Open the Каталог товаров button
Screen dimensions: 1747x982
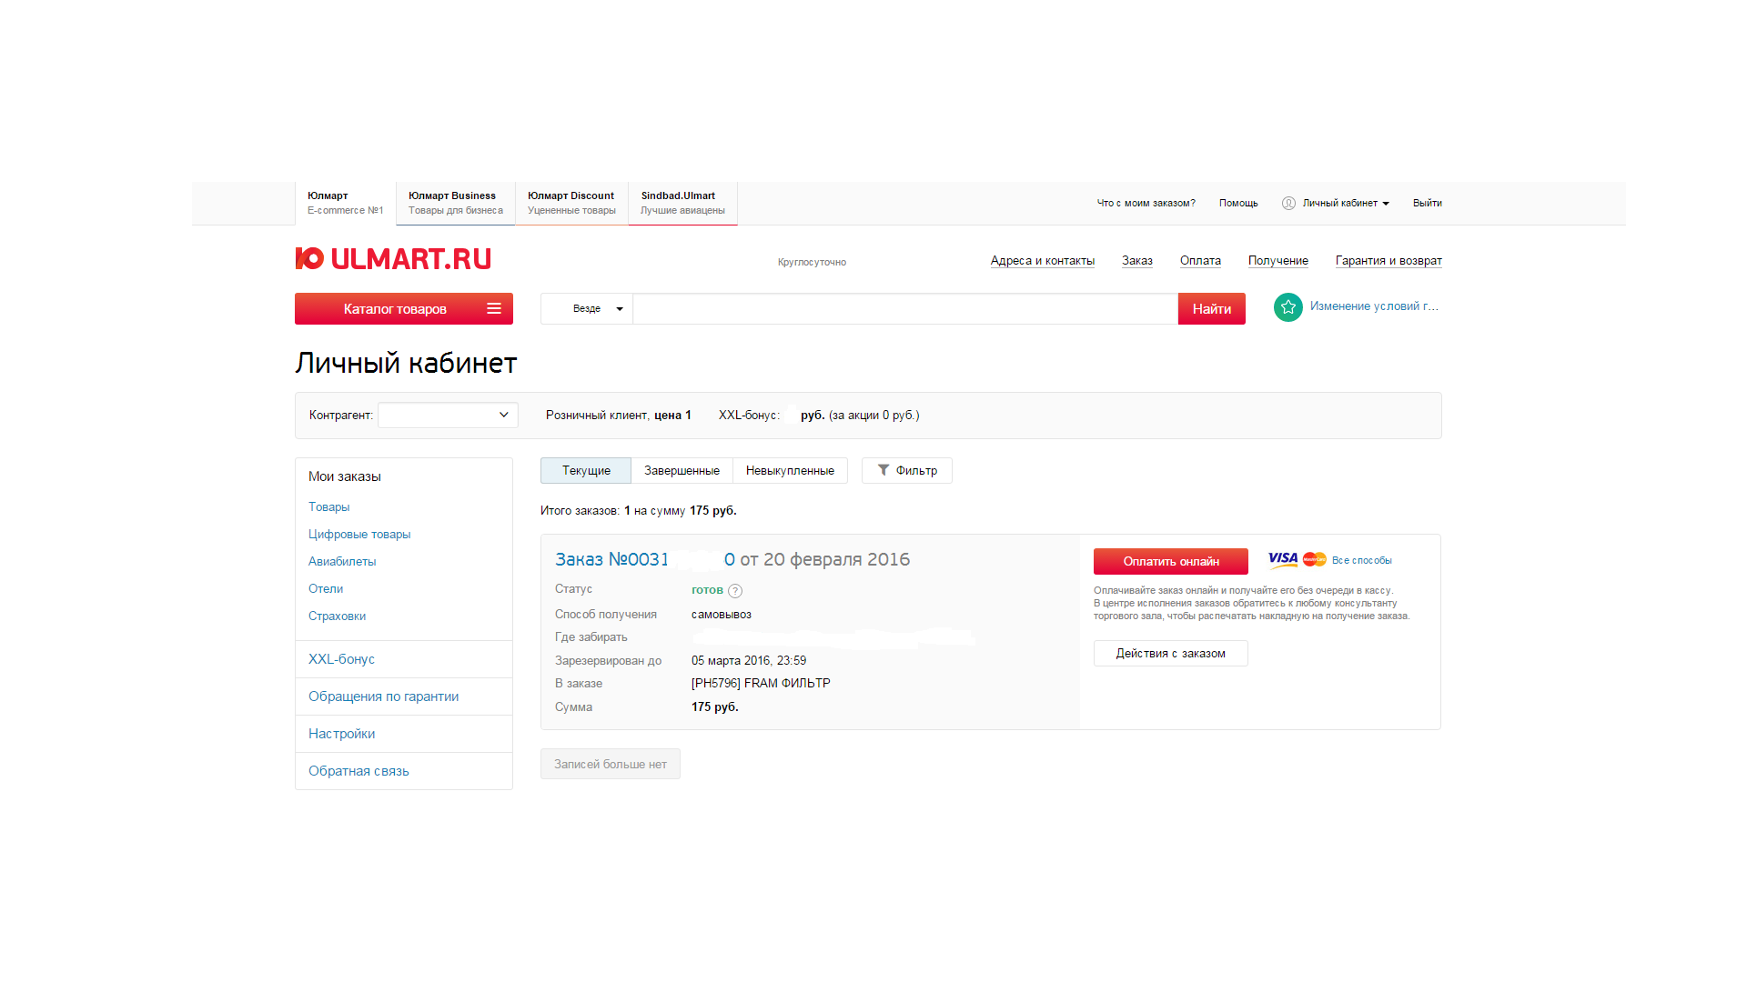404,308
